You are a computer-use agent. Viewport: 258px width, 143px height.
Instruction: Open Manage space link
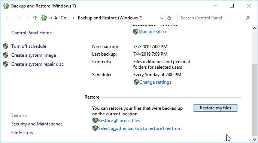click(x=153, y=32)
